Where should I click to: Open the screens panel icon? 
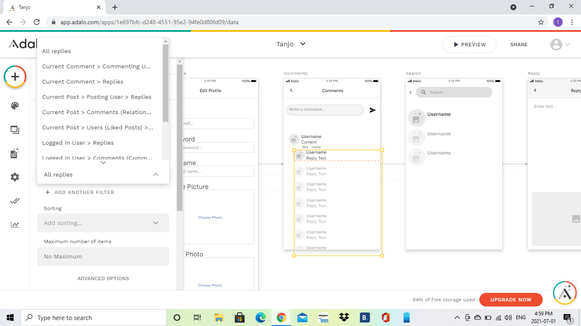pos(15,130)
